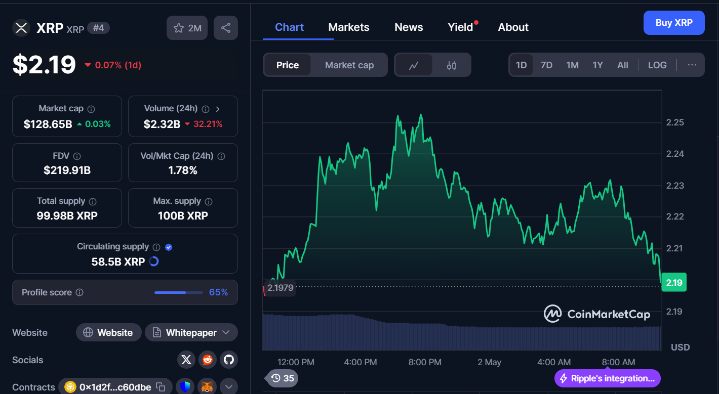The height and width of the screenshot is (394, 719).
Task: Click the 2.1979 opening price label
Action: (x=280, y=287)
